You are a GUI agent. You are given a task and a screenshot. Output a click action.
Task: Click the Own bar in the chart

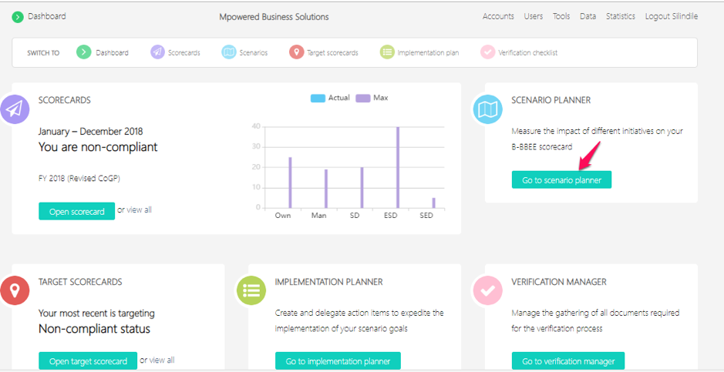coord(290,183)
